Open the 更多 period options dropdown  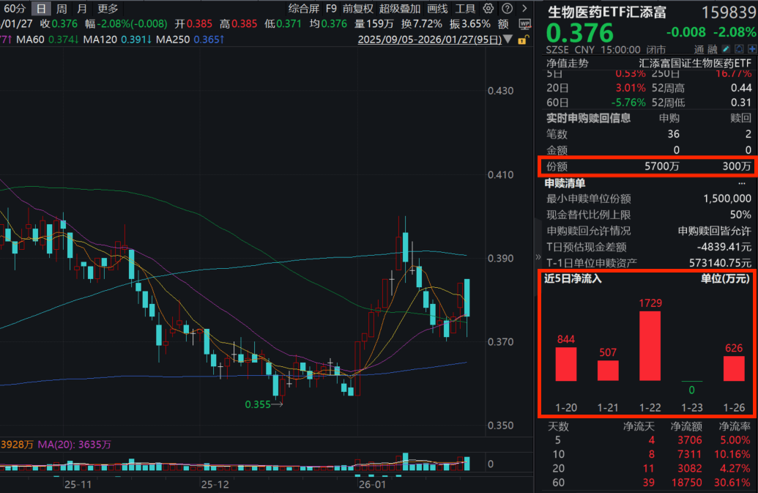tap(109, 9)
